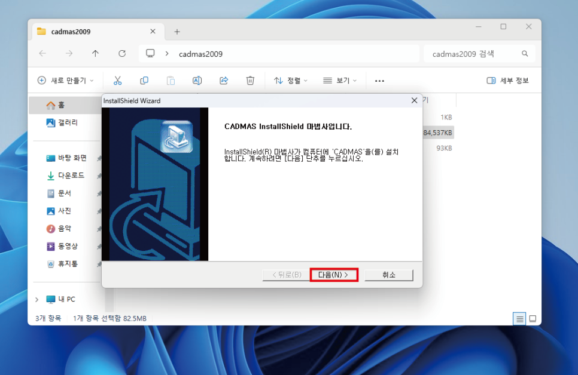The image size is (578, 375).
Task: Open the 새로 만들기 new item dropdown
Action: point(66,80)
